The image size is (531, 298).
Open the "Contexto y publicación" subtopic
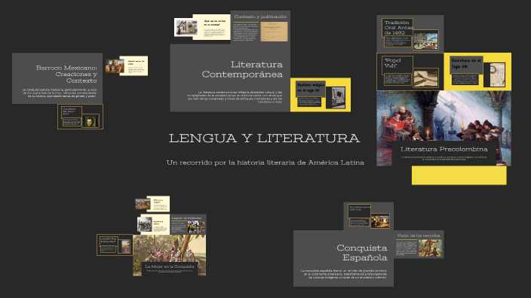pos(260,17)
